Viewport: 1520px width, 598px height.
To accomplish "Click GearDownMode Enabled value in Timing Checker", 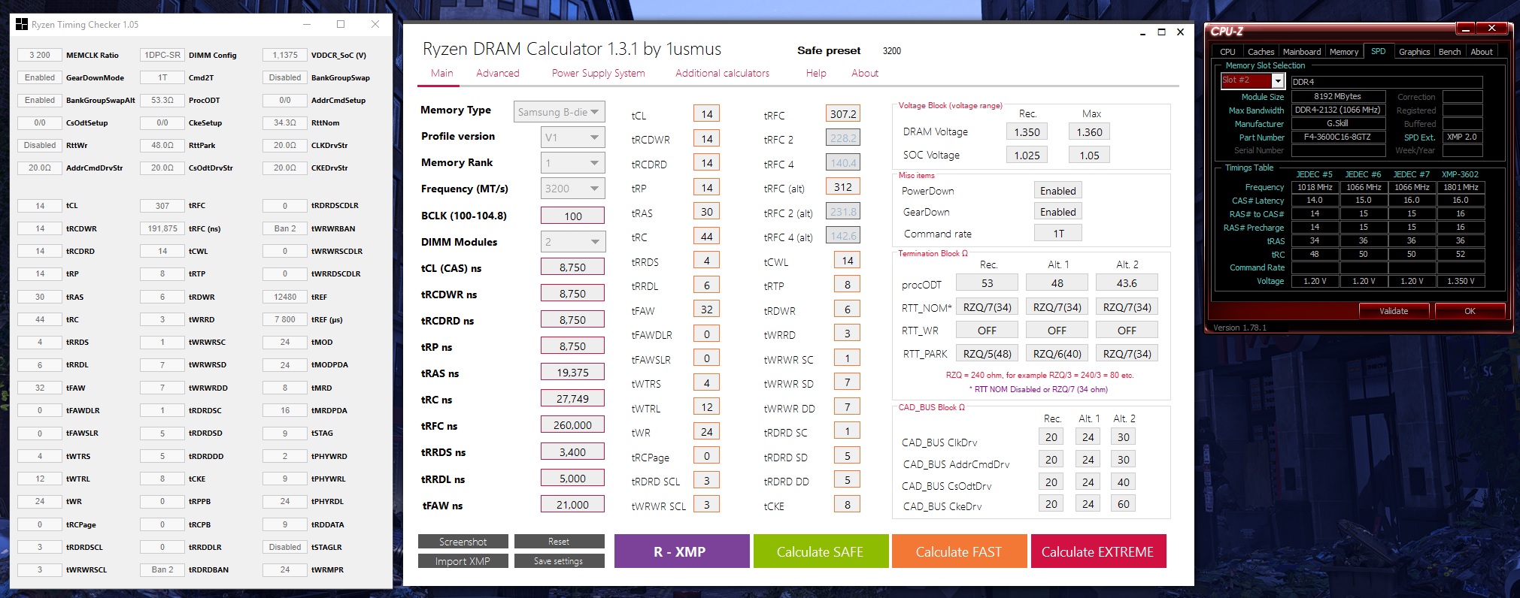I will click(40, 77).
